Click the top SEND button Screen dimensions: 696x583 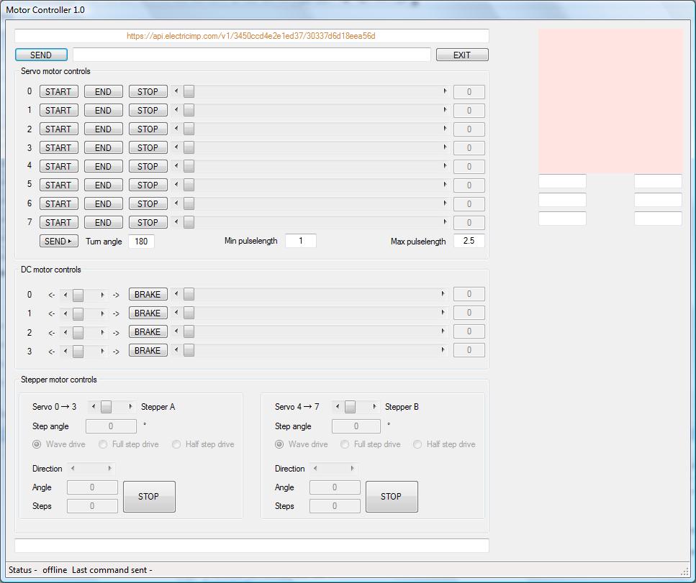click(x=41, y=55)
